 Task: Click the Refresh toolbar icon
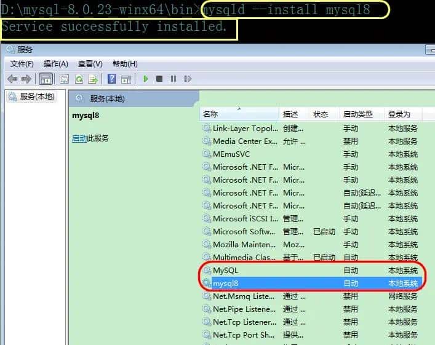click(x=79, y=79)
